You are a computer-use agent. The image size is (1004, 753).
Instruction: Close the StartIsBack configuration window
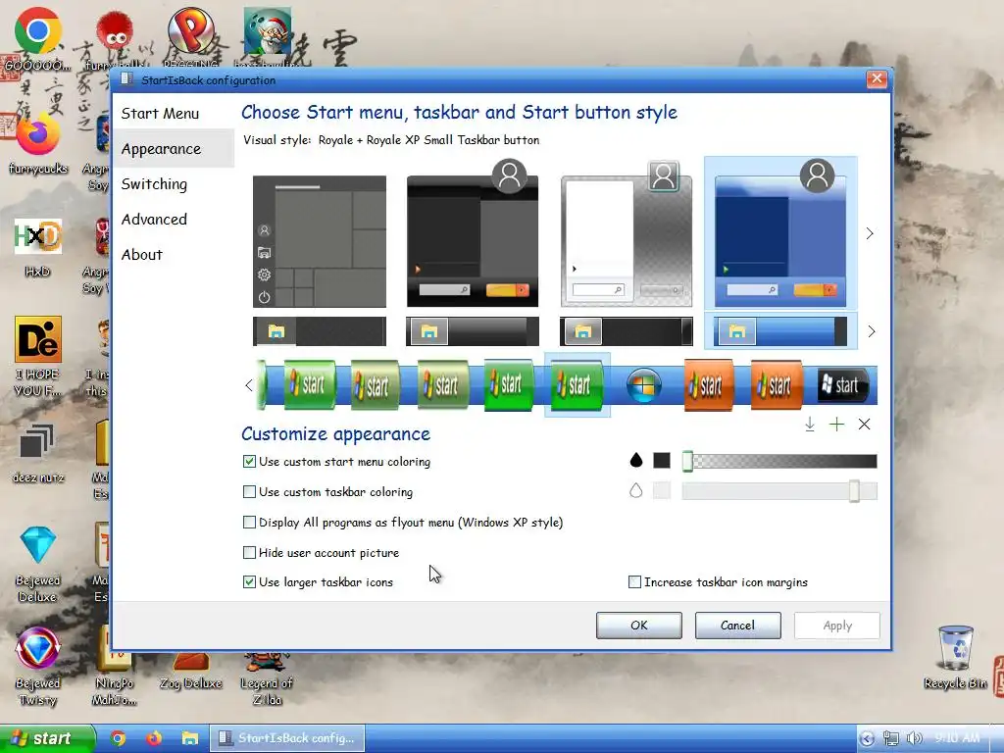tap(877, 78)
